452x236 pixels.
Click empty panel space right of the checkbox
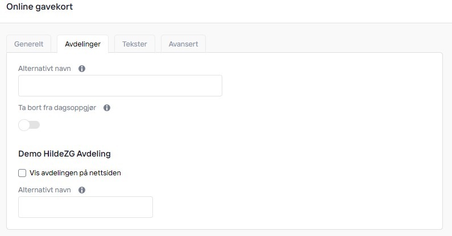coord(284,173)
